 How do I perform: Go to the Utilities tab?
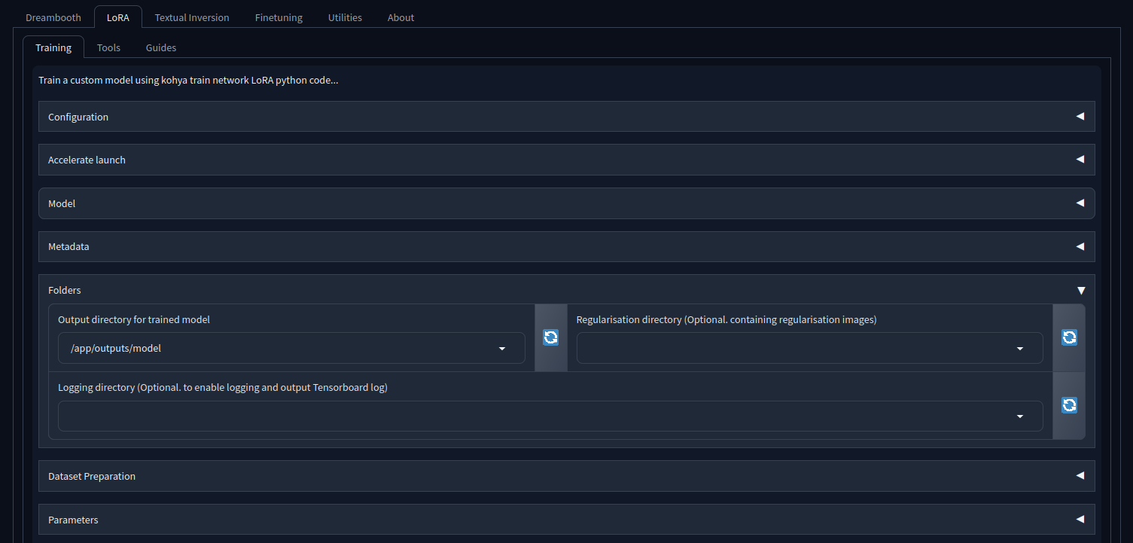[345, 17]
